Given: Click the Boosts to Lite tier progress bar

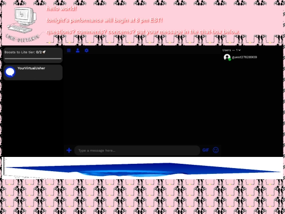Looking at the screenshot, I should pos(33,59).
